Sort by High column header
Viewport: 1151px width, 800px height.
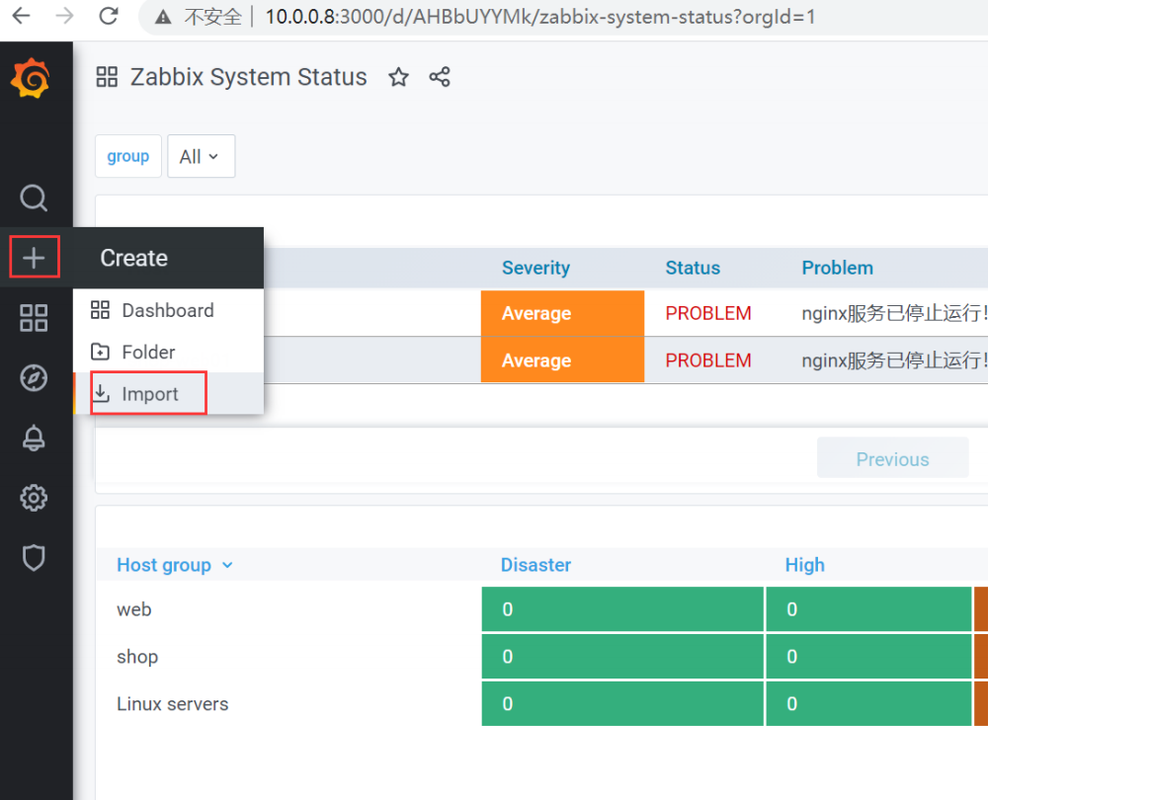click(804, 565)
